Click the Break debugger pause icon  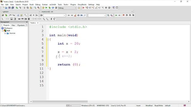pos(106,8)
